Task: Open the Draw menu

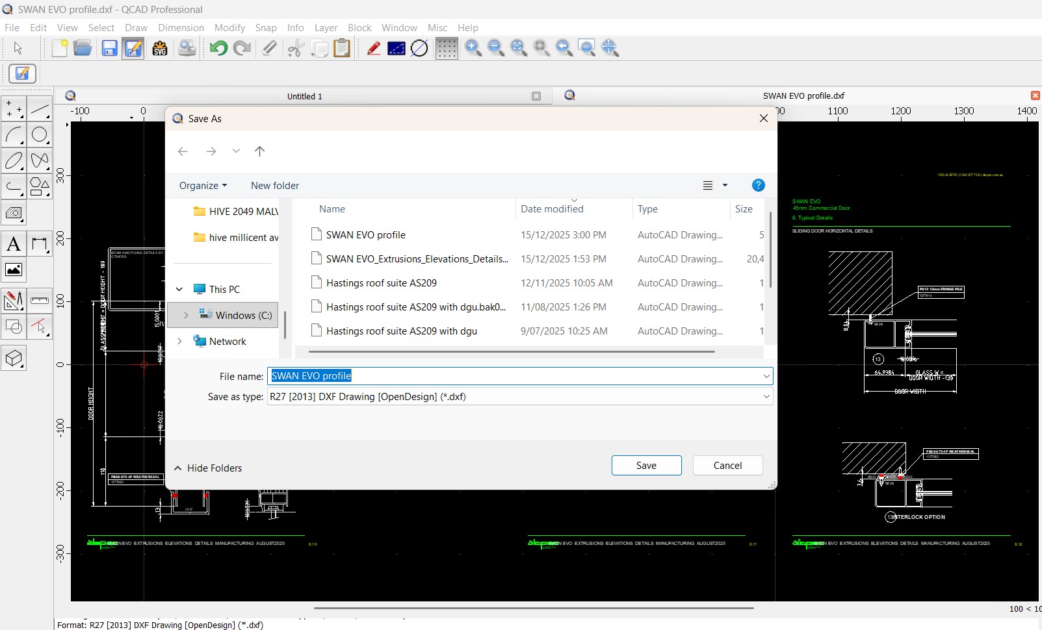Action: coord(136,27)
